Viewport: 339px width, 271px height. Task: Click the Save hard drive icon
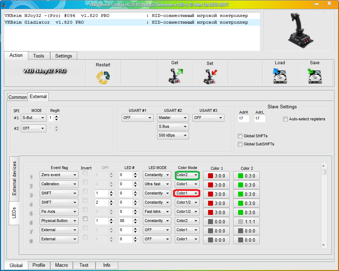point(315,76)
